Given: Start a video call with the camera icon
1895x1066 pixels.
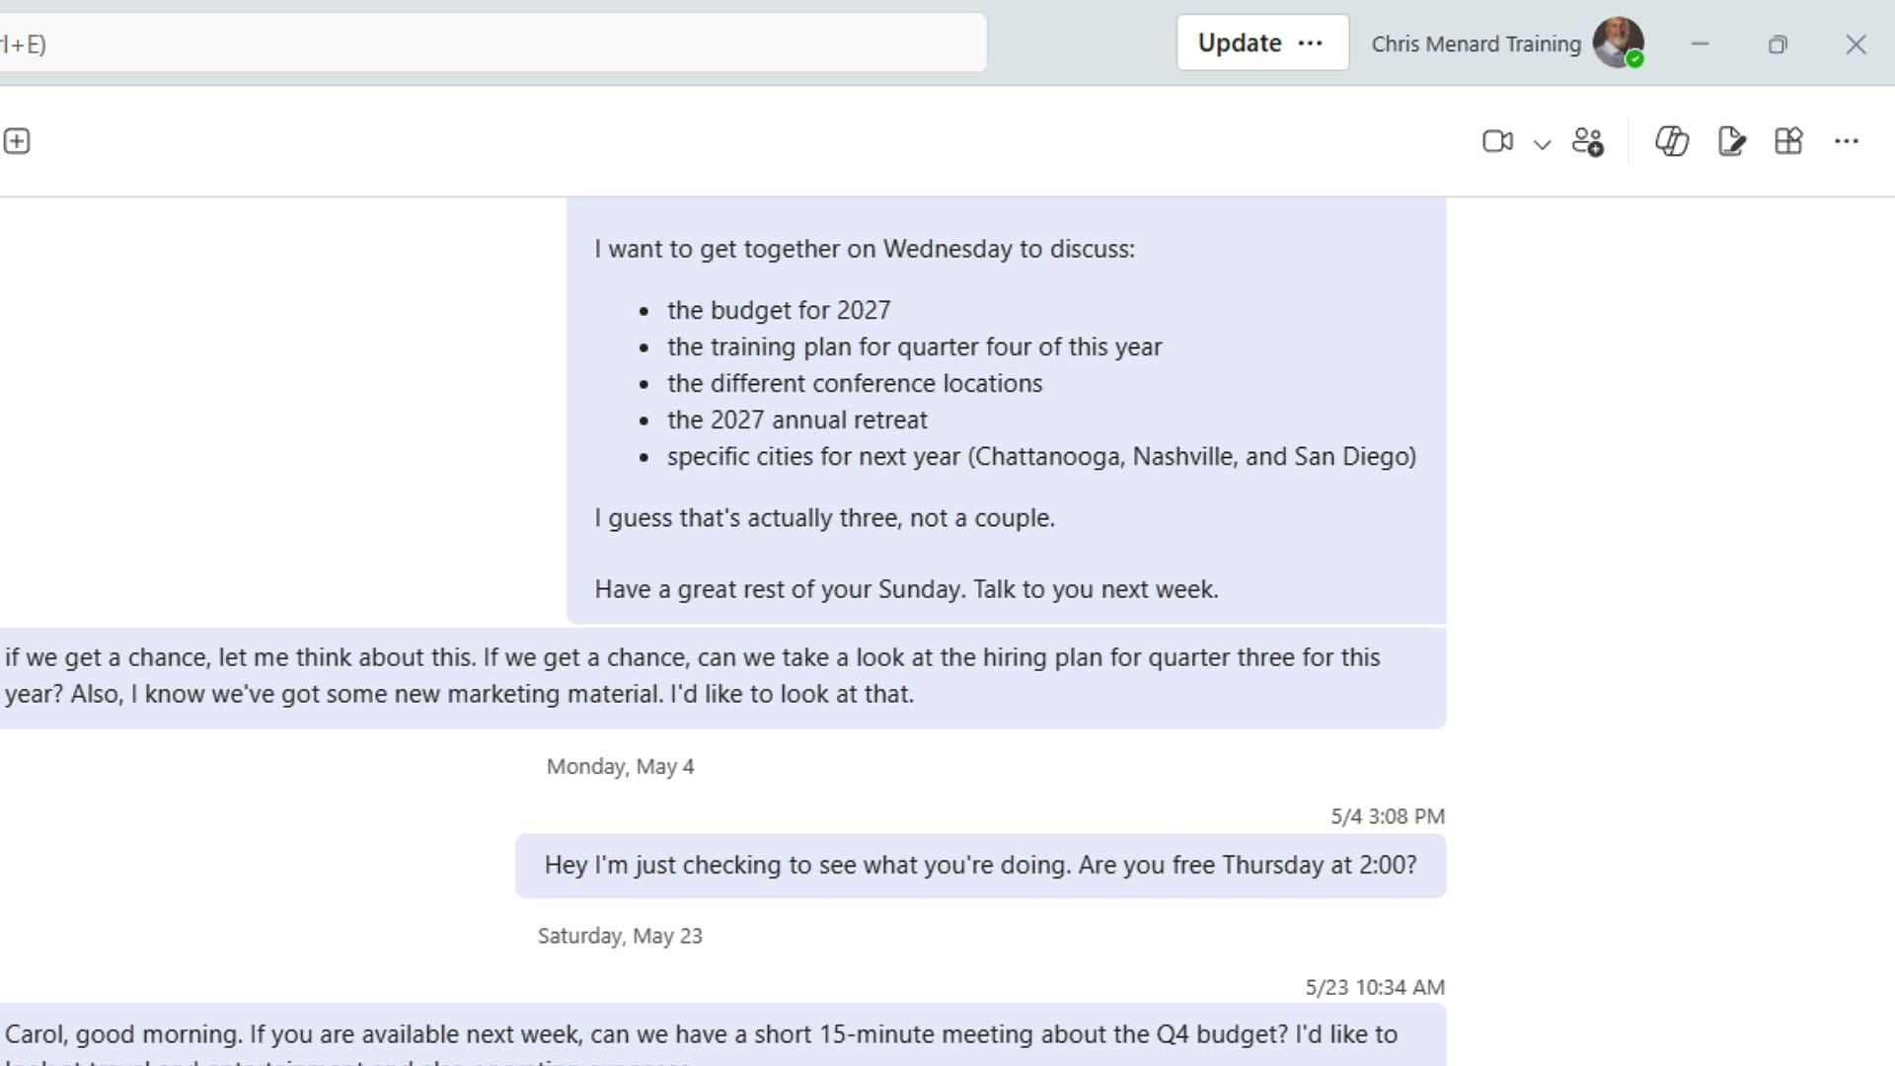Looking at the screenshot, I should click(x=1497, y=141).
